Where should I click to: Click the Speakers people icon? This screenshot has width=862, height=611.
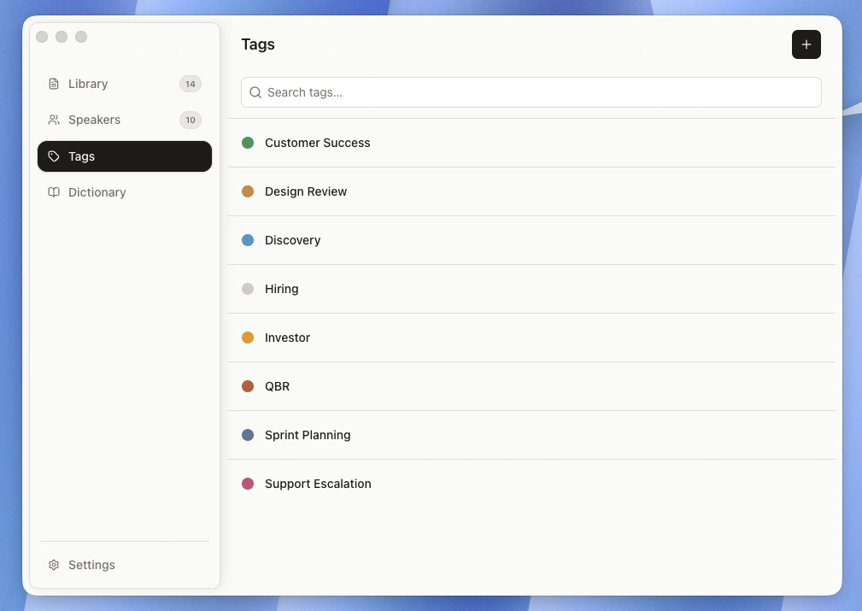53,120
